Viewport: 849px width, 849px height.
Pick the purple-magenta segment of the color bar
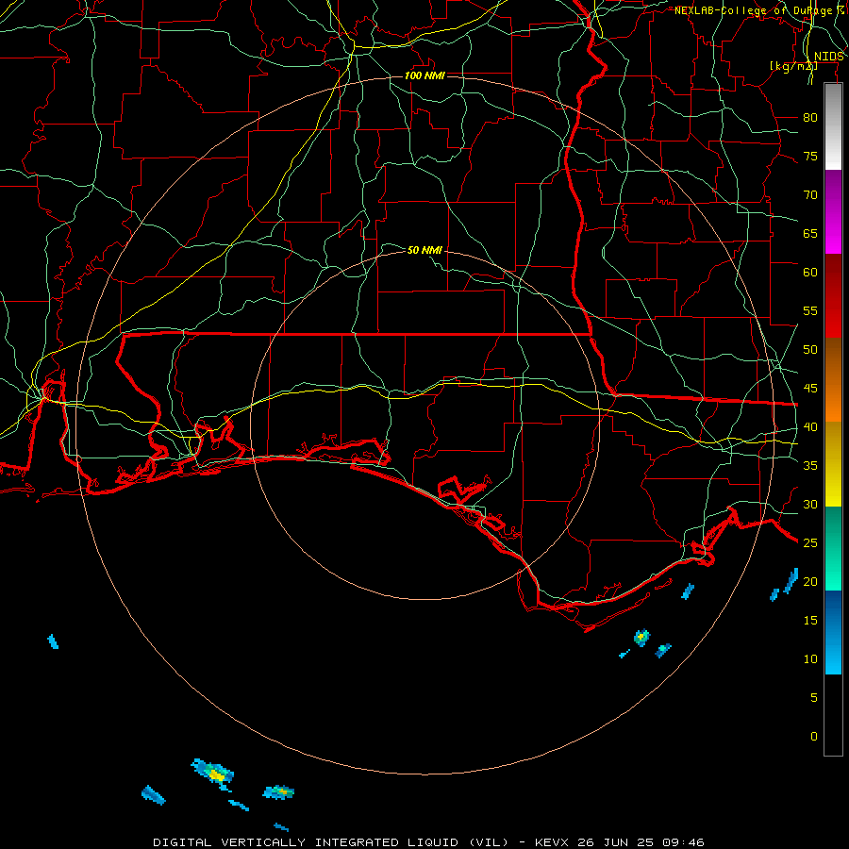coord(833,212)
